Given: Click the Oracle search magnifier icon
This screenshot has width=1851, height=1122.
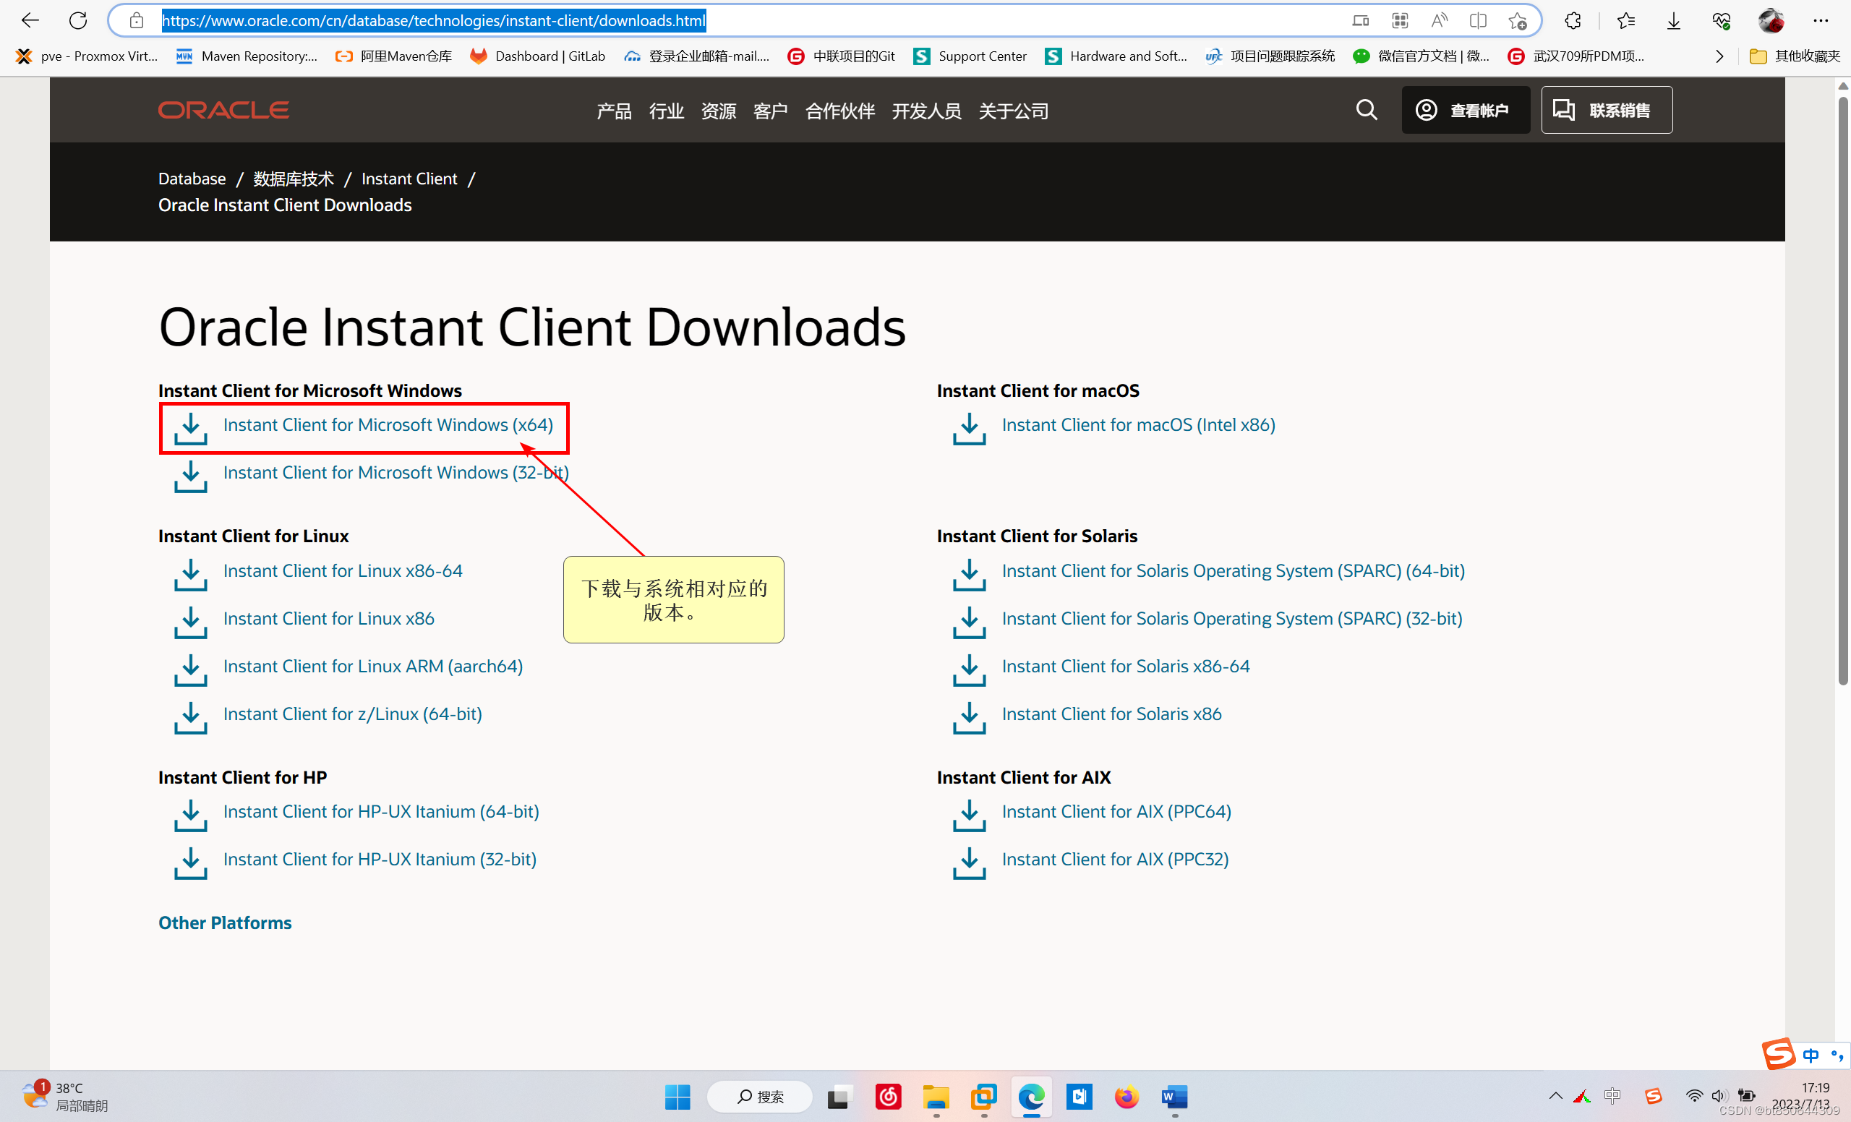Looking at the screenshot, I should (x=1366, y=111).
